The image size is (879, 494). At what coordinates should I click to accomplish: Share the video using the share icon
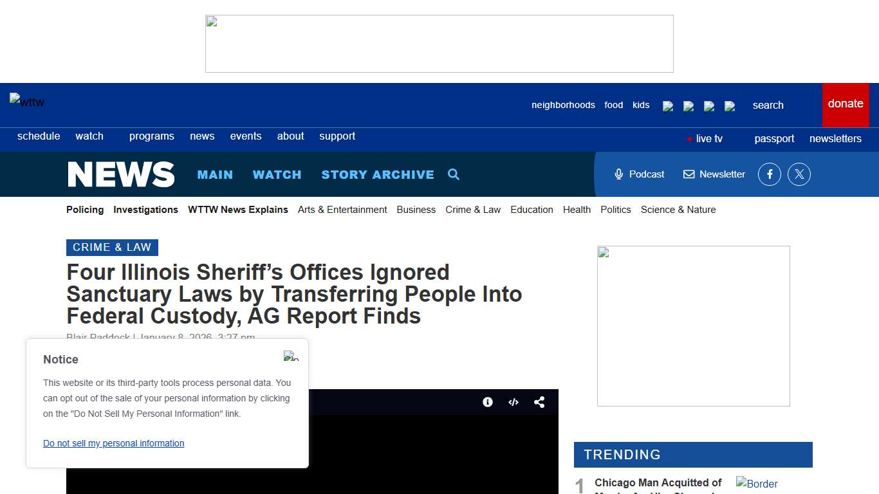[539, 401]
